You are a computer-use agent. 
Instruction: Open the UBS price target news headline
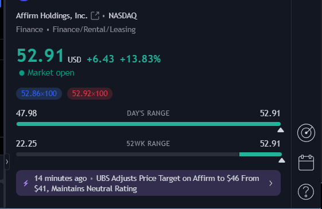tap(147, 183)
